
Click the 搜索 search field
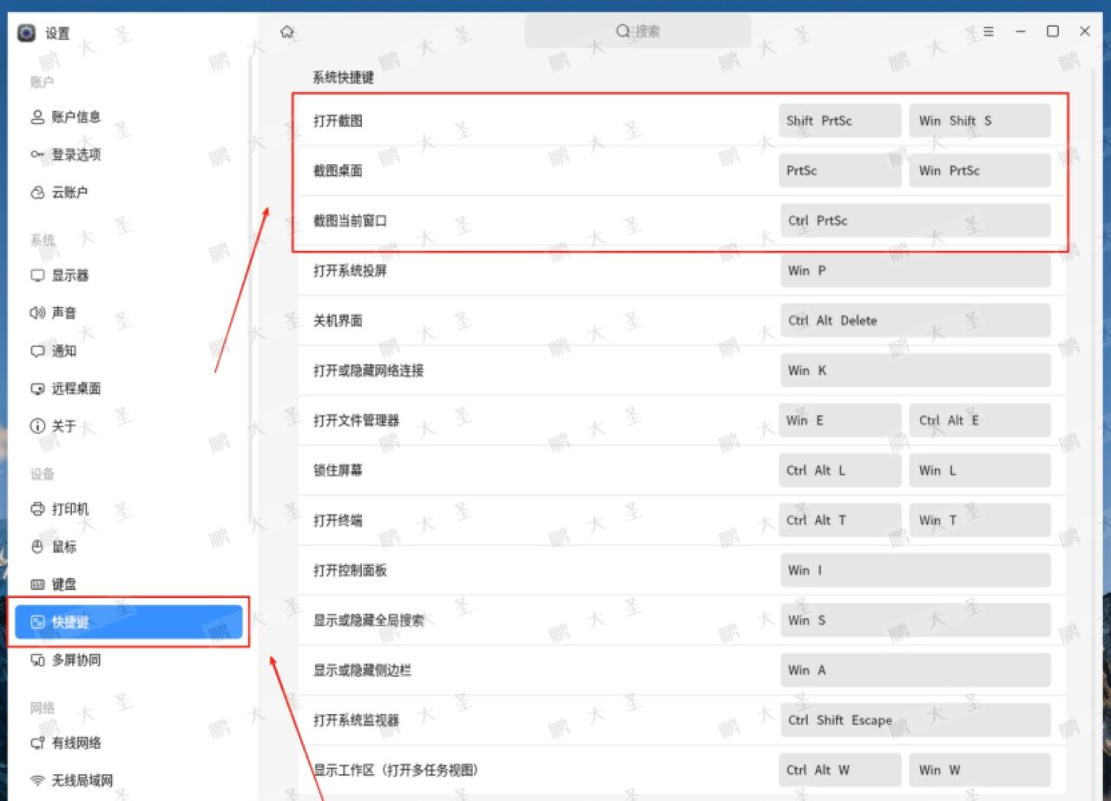coord(638,31)
